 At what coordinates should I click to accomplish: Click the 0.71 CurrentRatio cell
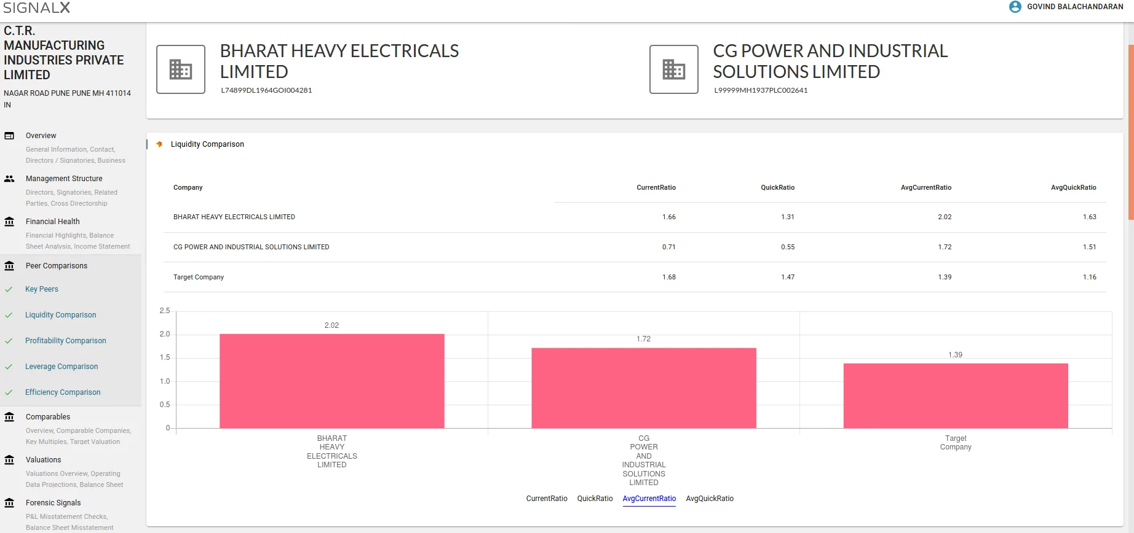(x=669, y=247)
